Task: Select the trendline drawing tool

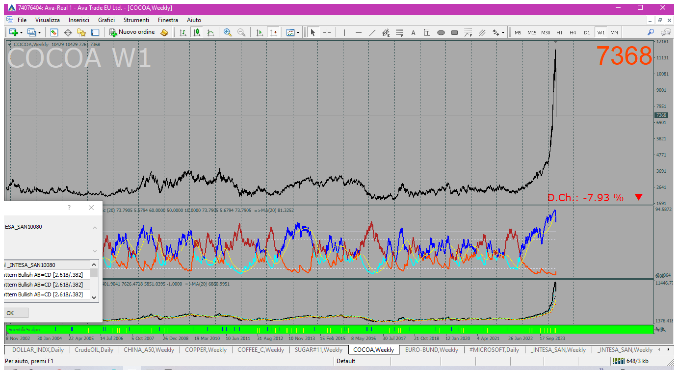Action: click(372, 32)
